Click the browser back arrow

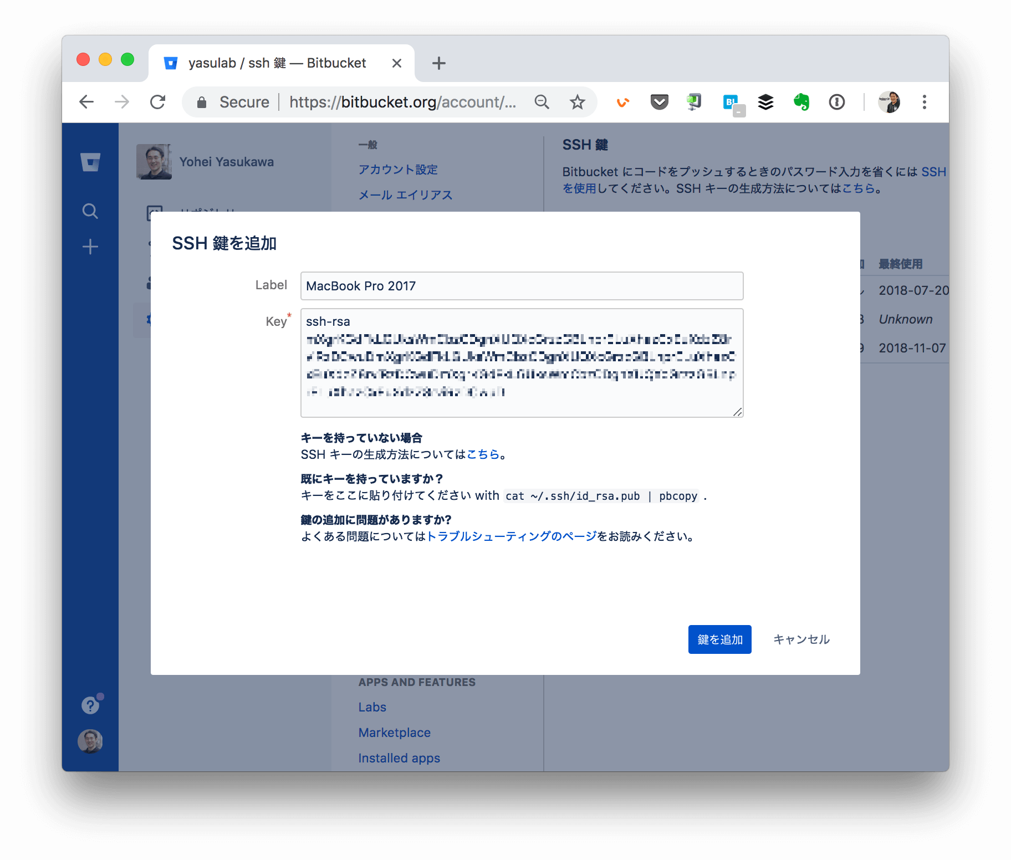(x=86, y=102)
